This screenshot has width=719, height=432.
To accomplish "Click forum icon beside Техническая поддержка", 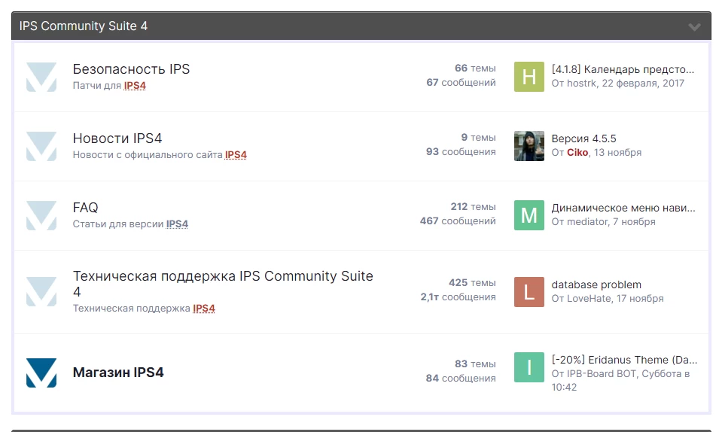I will coord(41,291).
